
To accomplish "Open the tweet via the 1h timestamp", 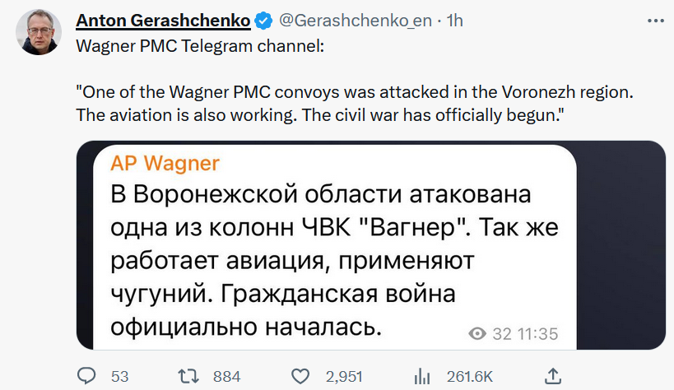I will 454,19.
